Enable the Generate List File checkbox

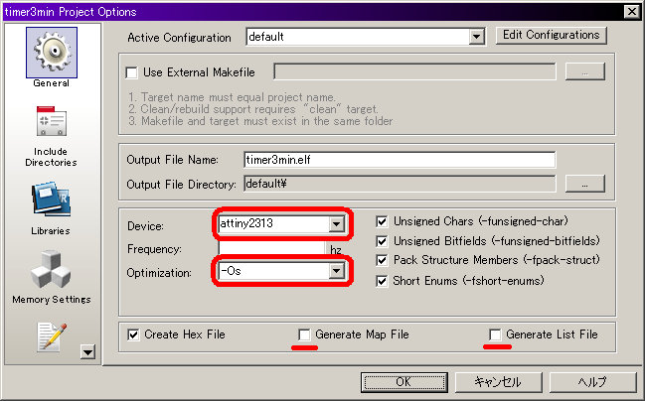coord(495,334)
